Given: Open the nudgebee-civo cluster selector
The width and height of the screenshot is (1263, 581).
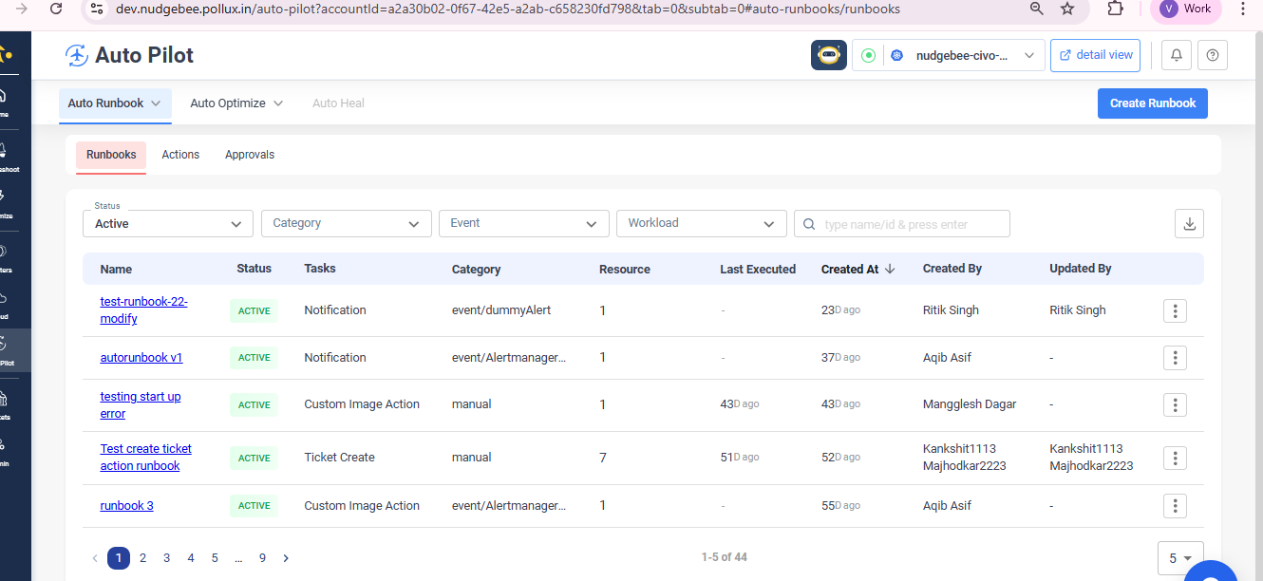Looking at the screenshot, I should click(961, 56).
